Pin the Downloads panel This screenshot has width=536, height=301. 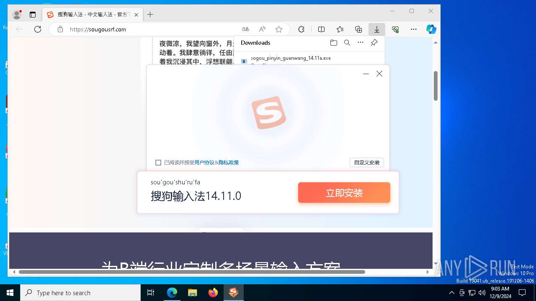[x=374, y=43]
